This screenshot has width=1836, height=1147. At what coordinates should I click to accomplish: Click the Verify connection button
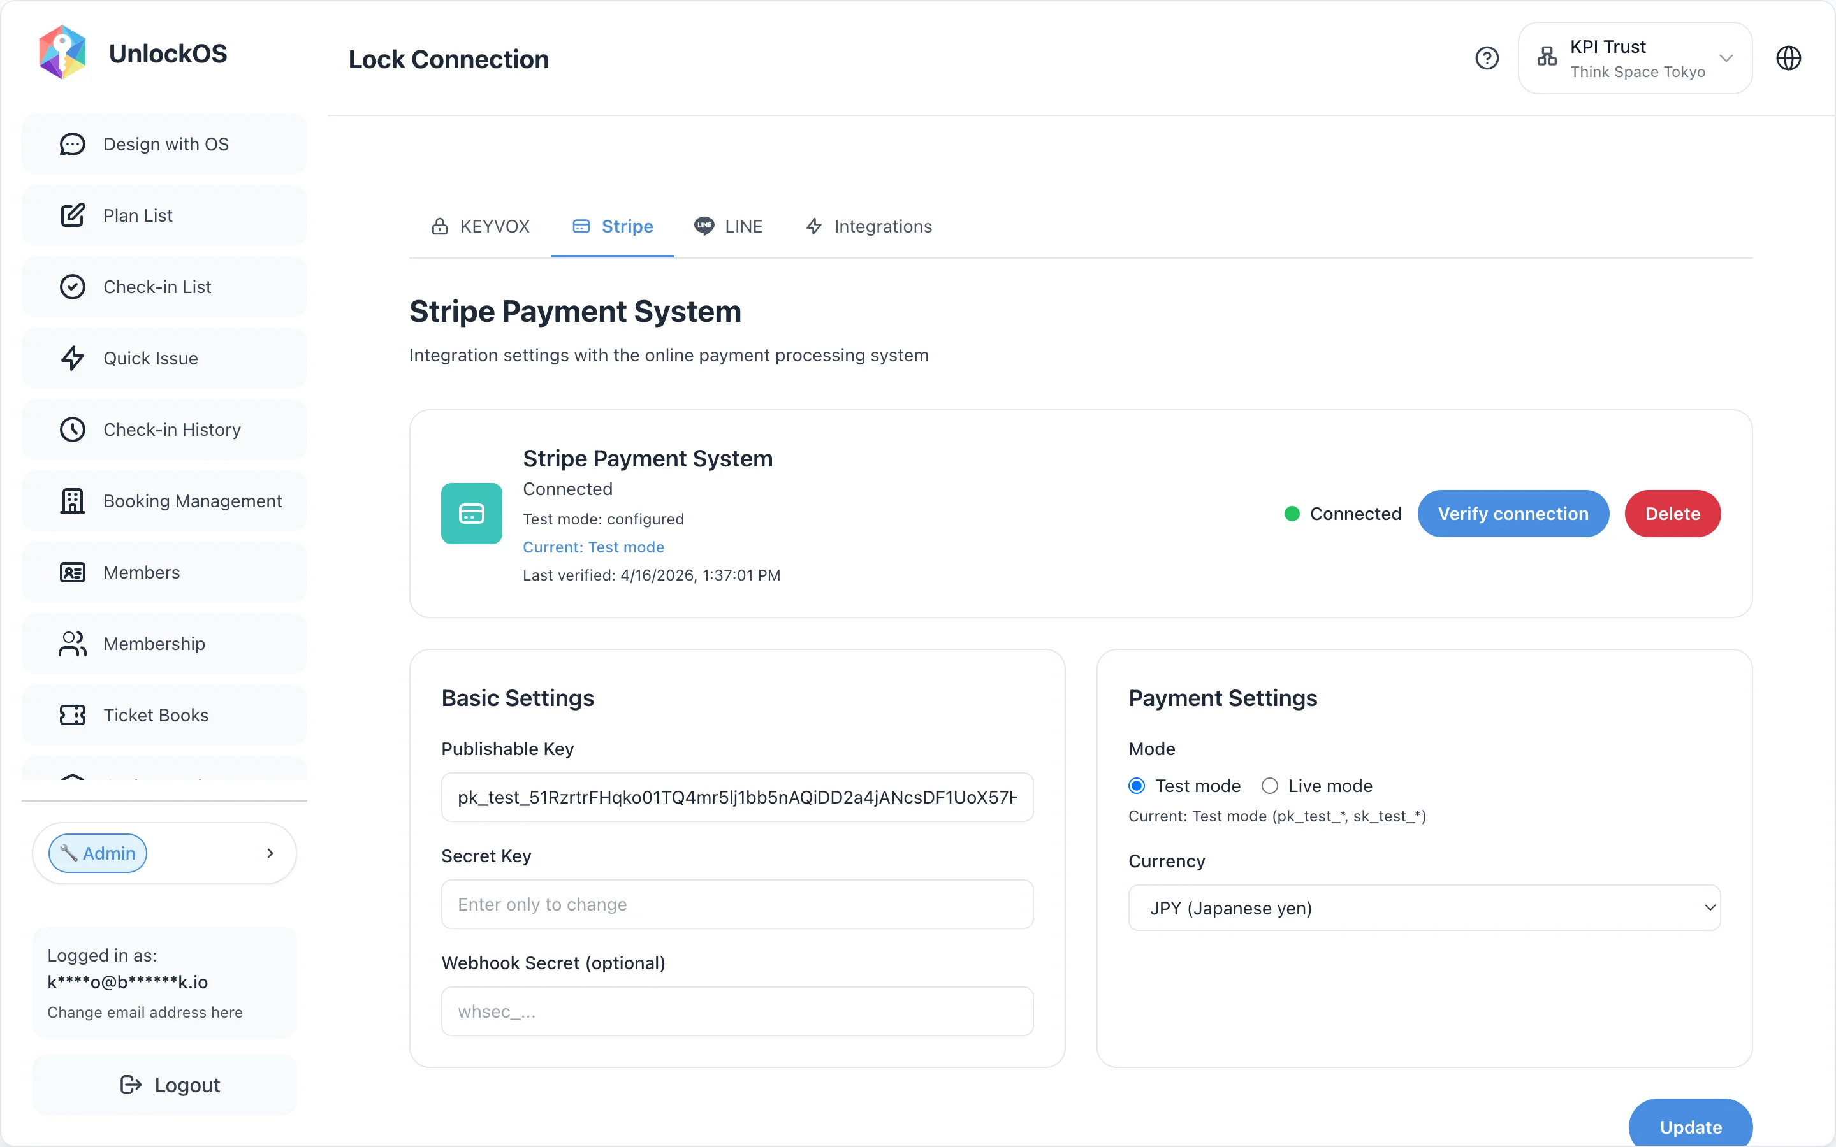tap(1513, 514)
